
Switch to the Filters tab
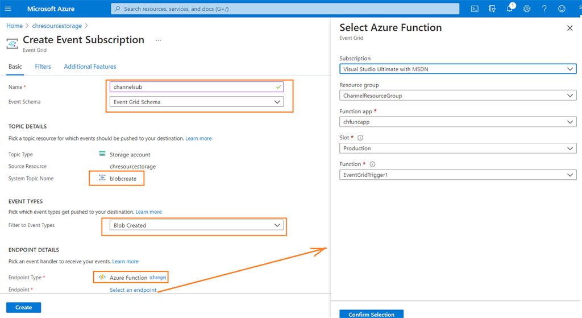[43, 67]
